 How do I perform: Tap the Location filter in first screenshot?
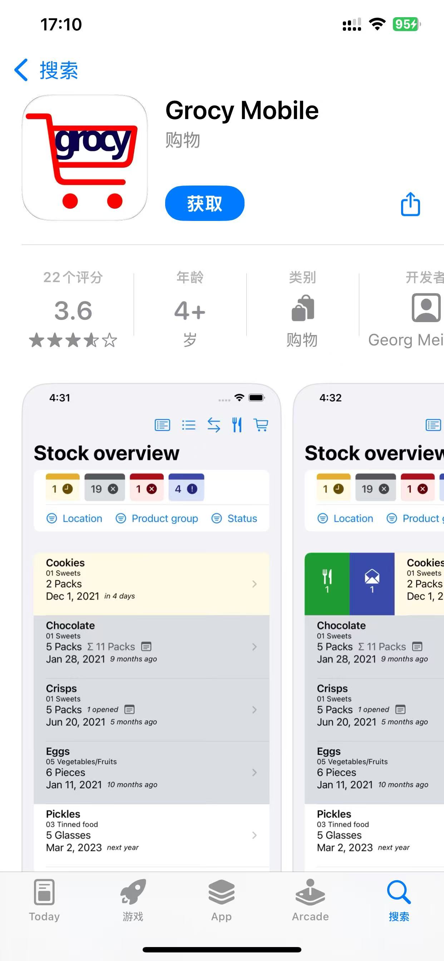pyautogui.click(x=74, y=518)
